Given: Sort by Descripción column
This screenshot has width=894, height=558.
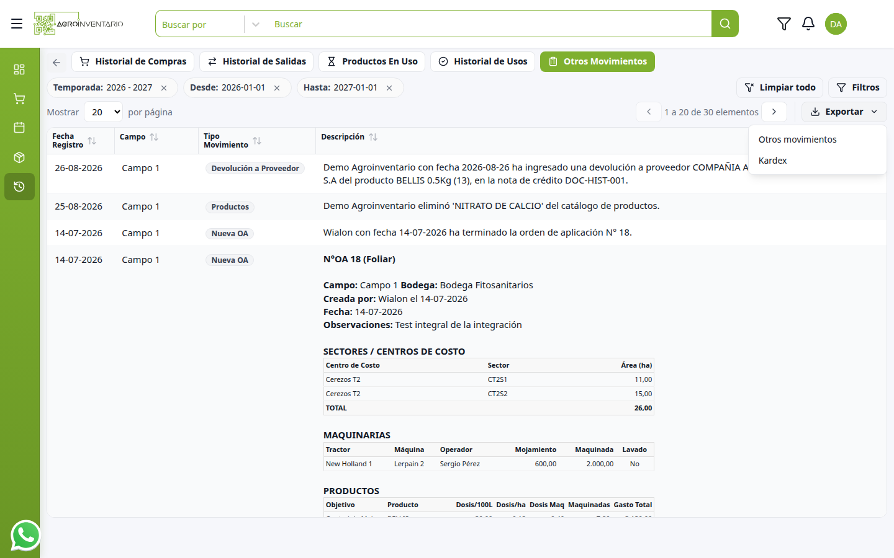Looking at the screenshot, I should point(373,137).
